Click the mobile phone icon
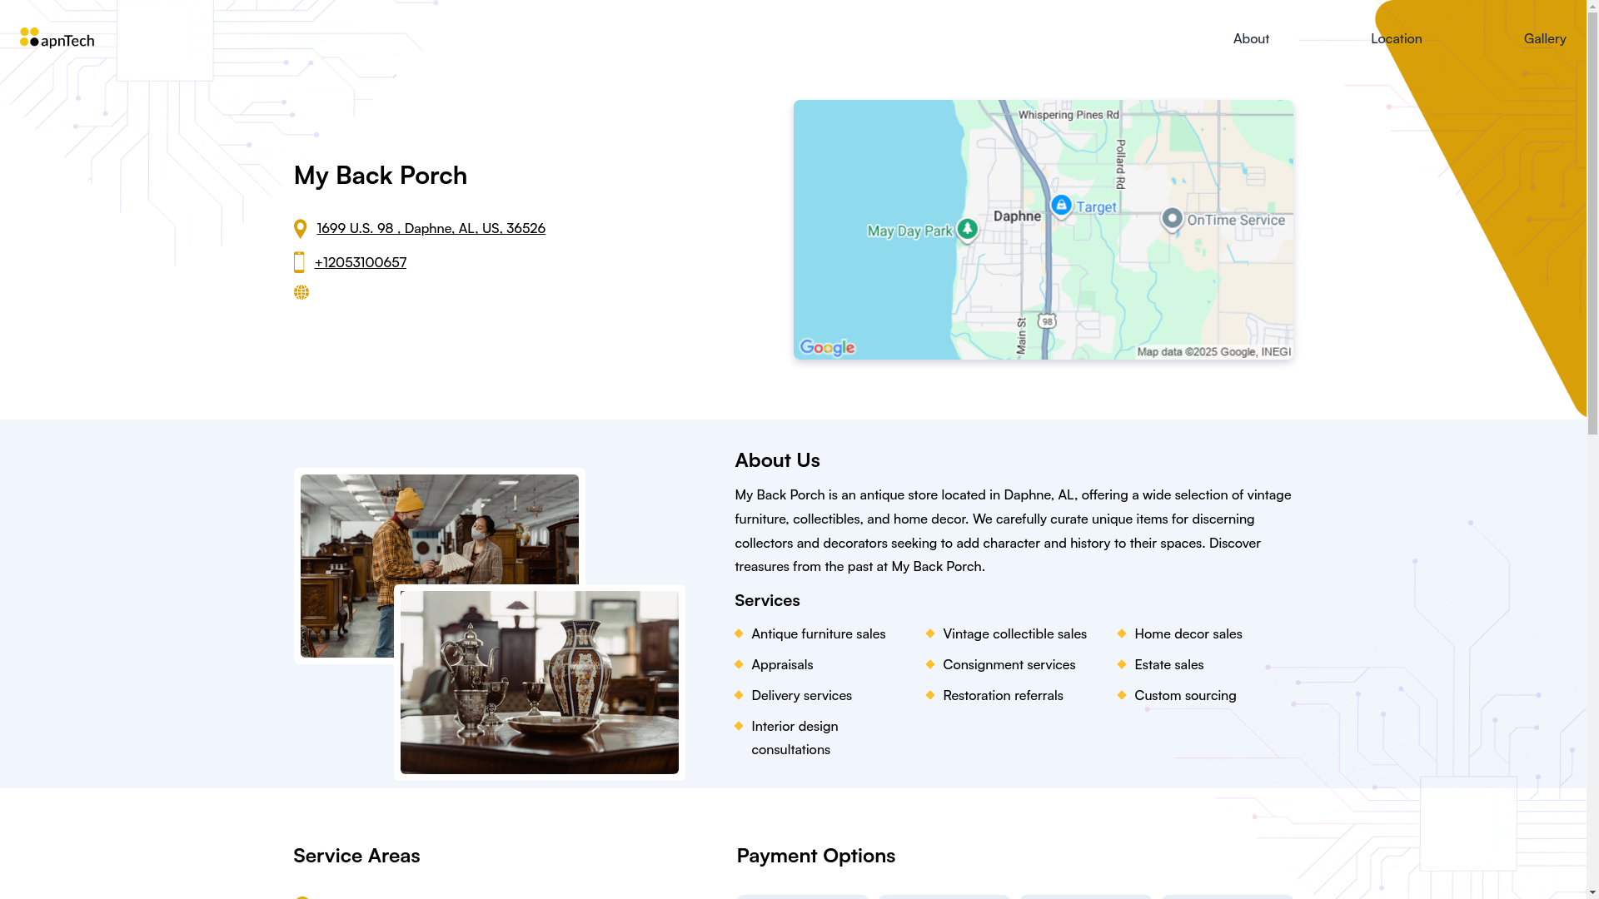 [x=299, y=262]
